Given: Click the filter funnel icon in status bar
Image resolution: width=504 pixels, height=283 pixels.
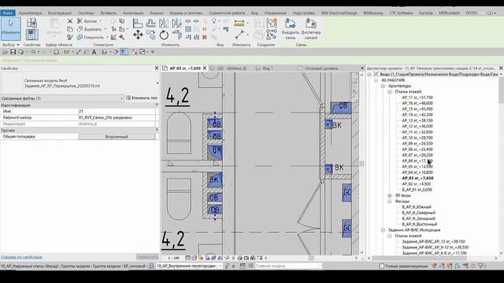Looking at the screenshot, I should click(x=481, y=266).
